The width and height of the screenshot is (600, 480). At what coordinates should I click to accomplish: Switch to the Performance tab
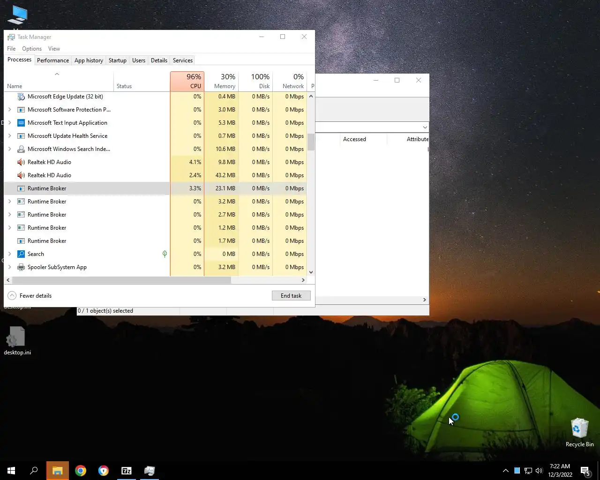(53, 60)
